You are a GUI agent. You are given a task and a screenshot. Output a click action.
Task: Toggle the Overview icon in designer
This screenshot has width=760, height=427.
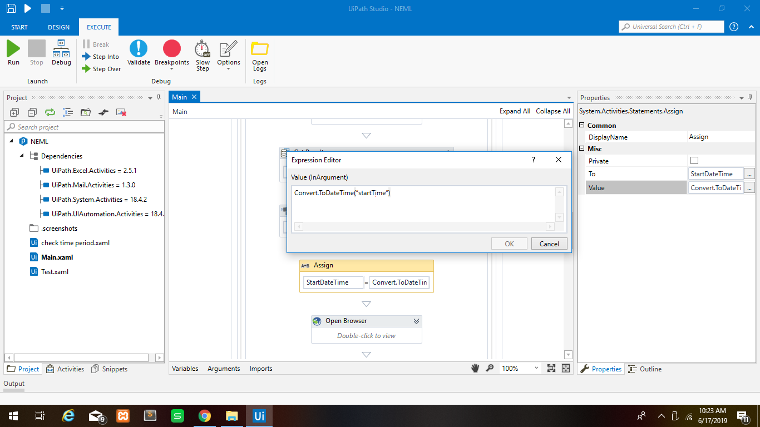click(x=566, y=368)
